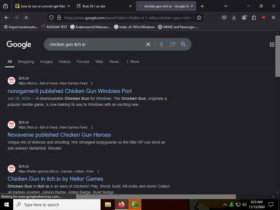Select the Images results tab
Viewport: 280px width, 210px height.
46,62
